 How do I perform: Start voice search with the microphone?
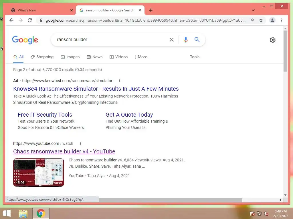click(x=185, y=39)
